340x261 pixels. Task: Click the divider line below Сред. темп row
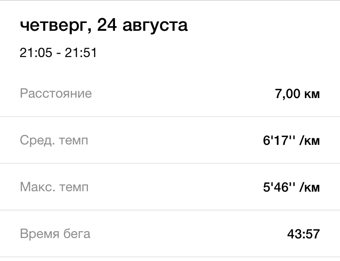click(x=170, y=163)
